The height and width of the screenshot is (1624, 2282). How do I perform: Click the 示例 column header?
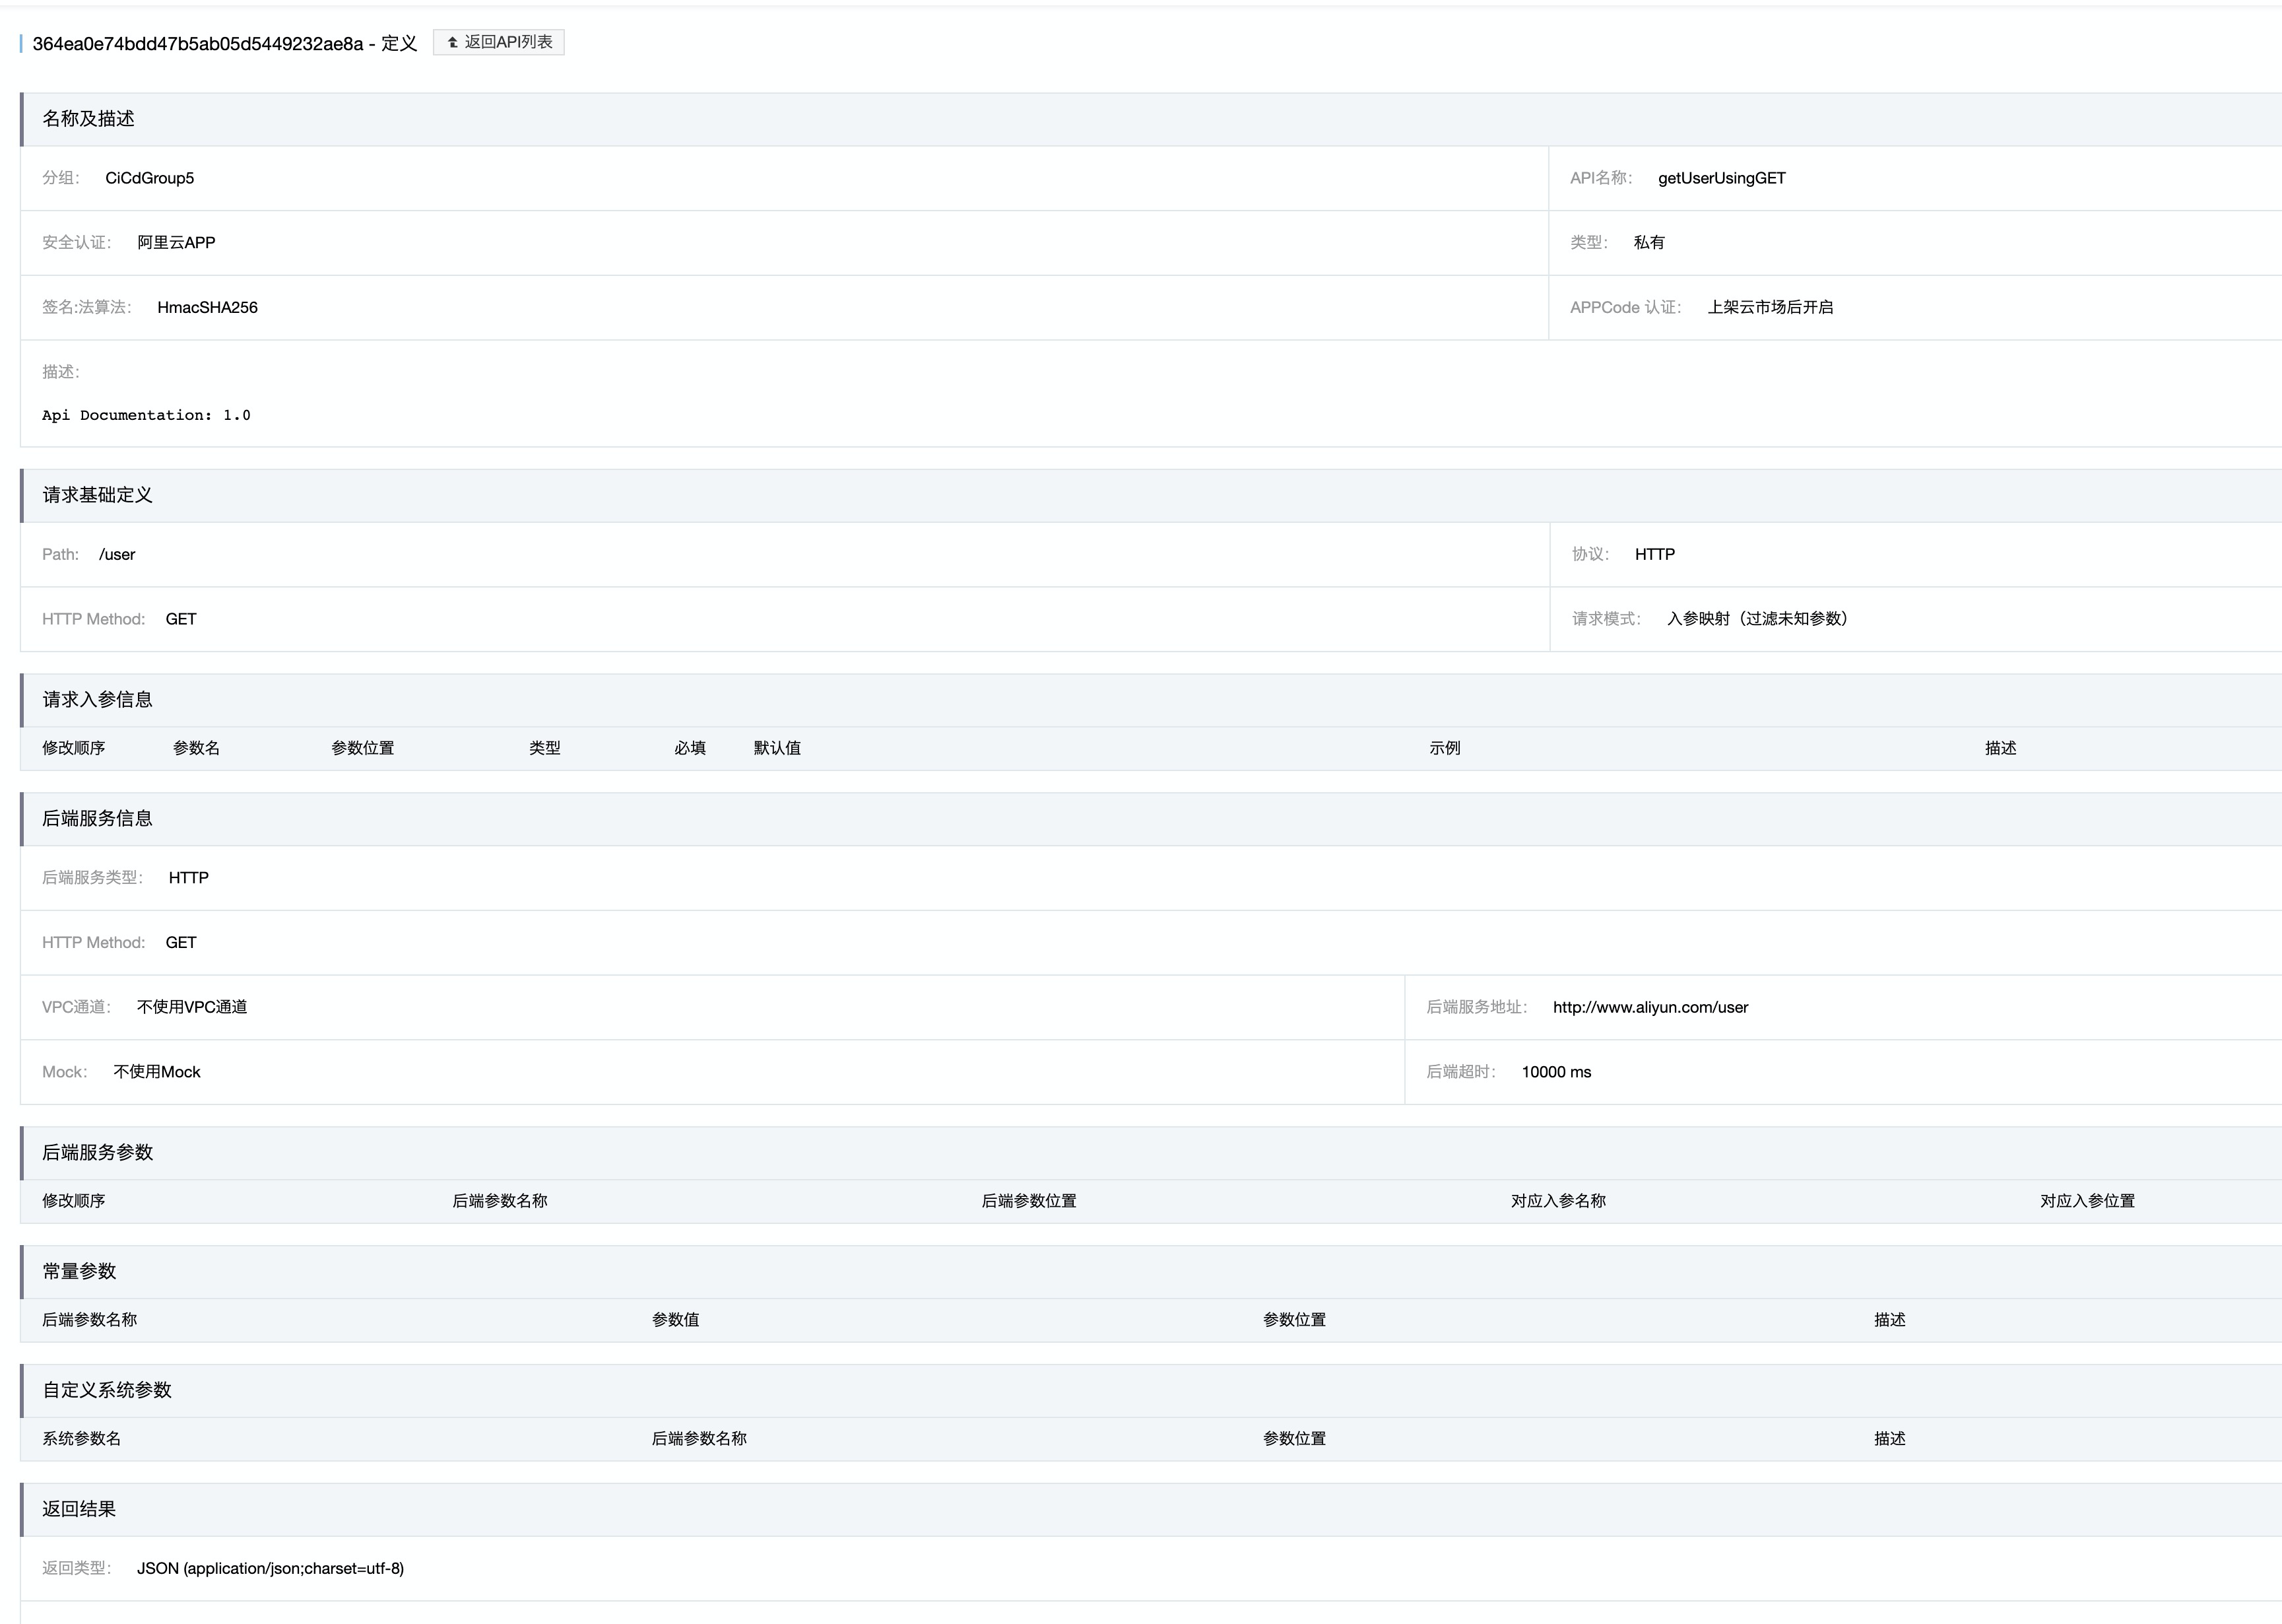(x=1445, y=748)
